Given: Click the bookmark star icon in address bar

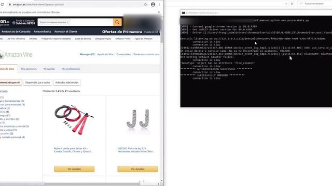Looking at the screenshot, I should pyautogui.click(x=145, y=5).
